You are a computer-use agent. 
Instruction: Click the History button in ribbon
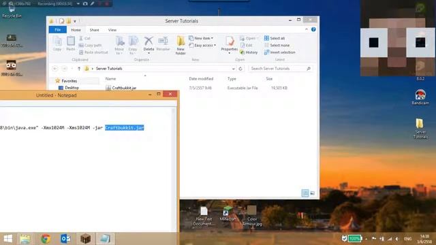[x=249, y=52]
